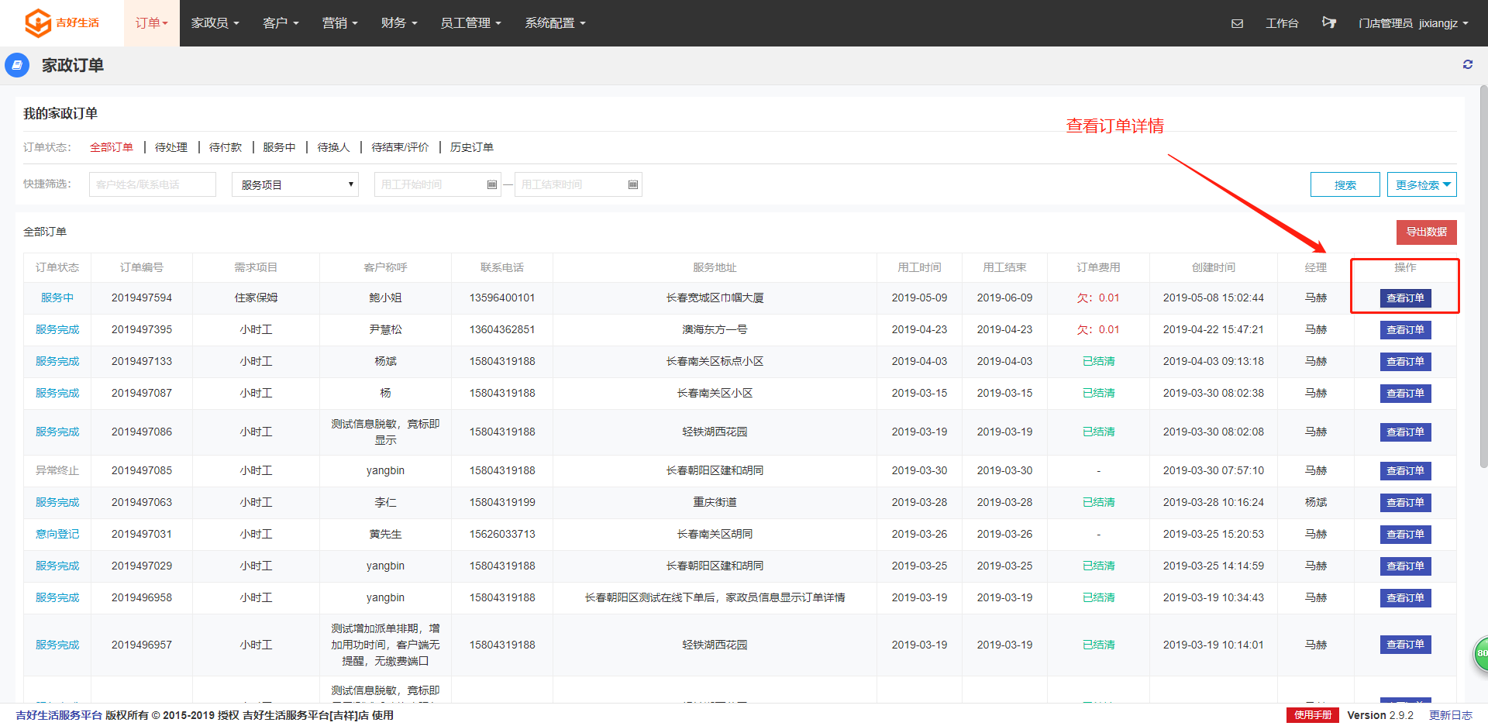Select the 待换人 status tab
1488x726 pixels.
point(333,147)
